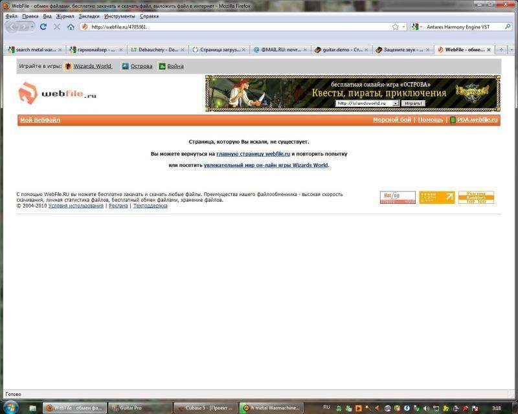Expand the islandsworld.ru server dropdown in banner
The image size is (518, 414).
coord(396,103)
